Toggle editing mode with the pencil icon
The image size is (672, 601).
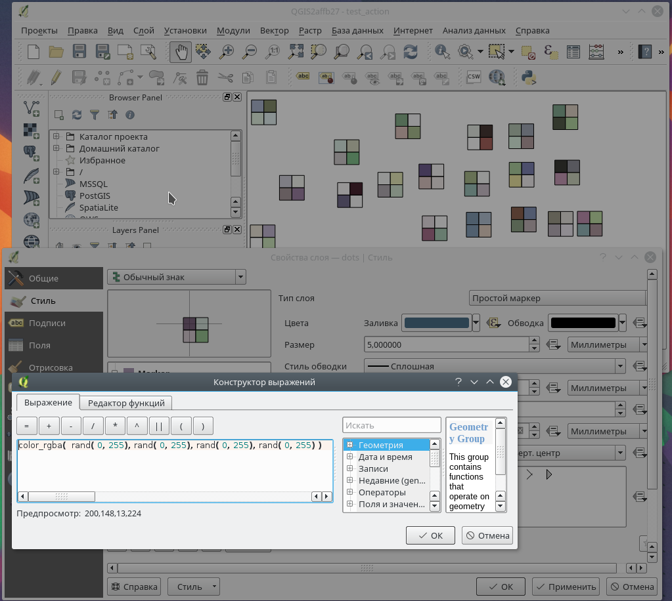55,77
